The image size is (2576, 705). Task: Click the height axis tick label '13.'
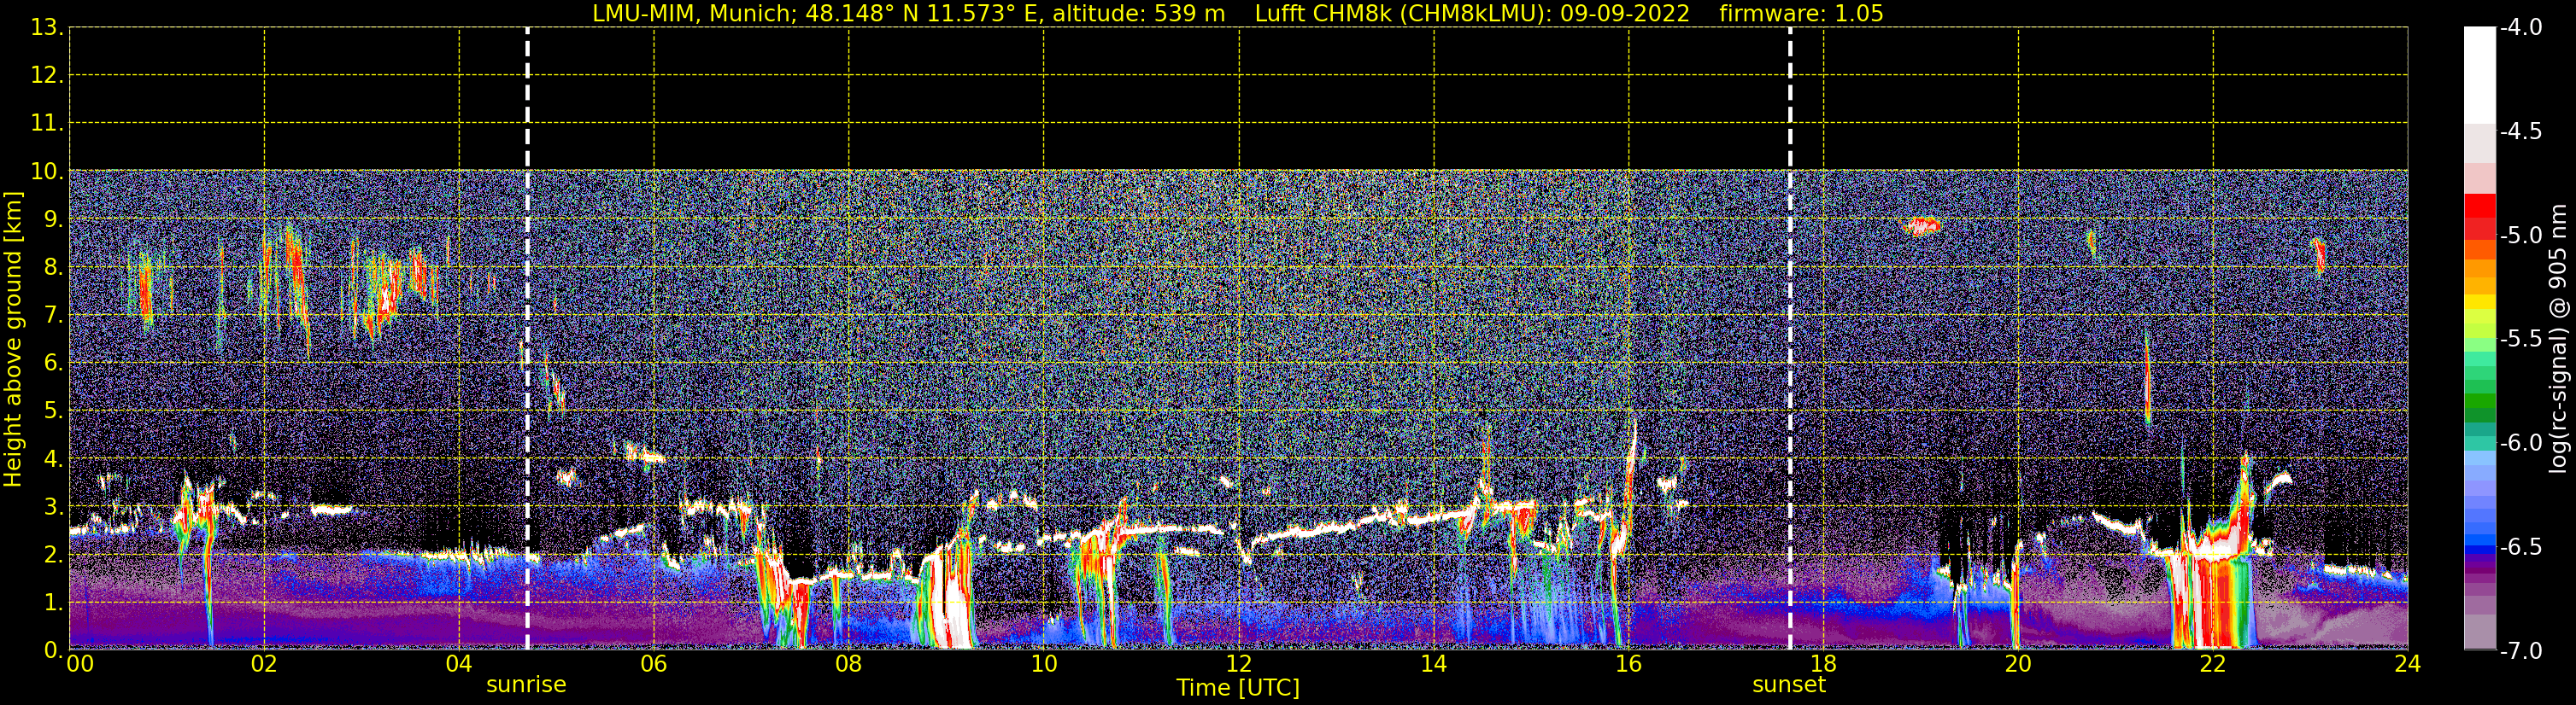[x=46, y=28]
